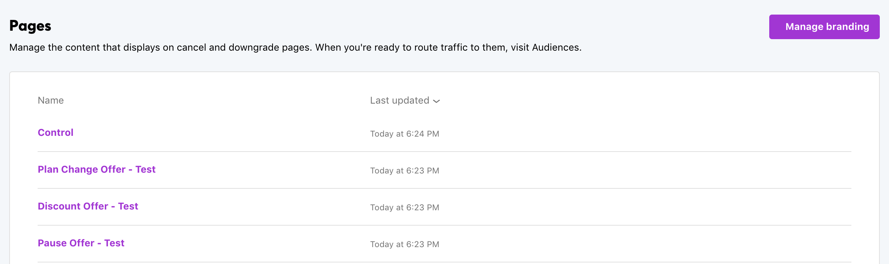Click the Name column header
The image size is (889, 264).
pos(51,101)
